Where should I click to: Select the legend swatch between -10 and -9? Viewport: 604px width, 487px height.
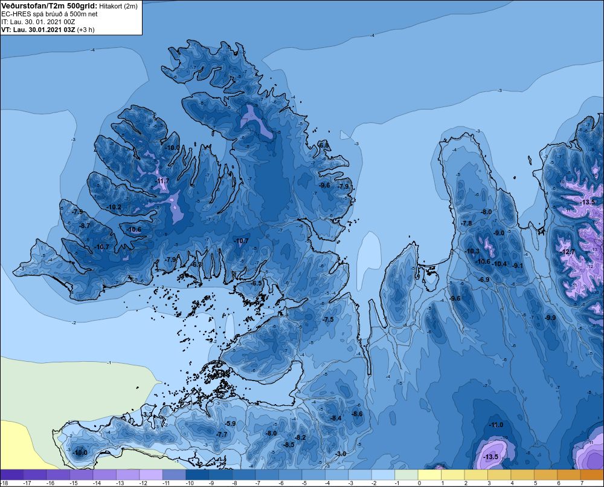point(198,474)
